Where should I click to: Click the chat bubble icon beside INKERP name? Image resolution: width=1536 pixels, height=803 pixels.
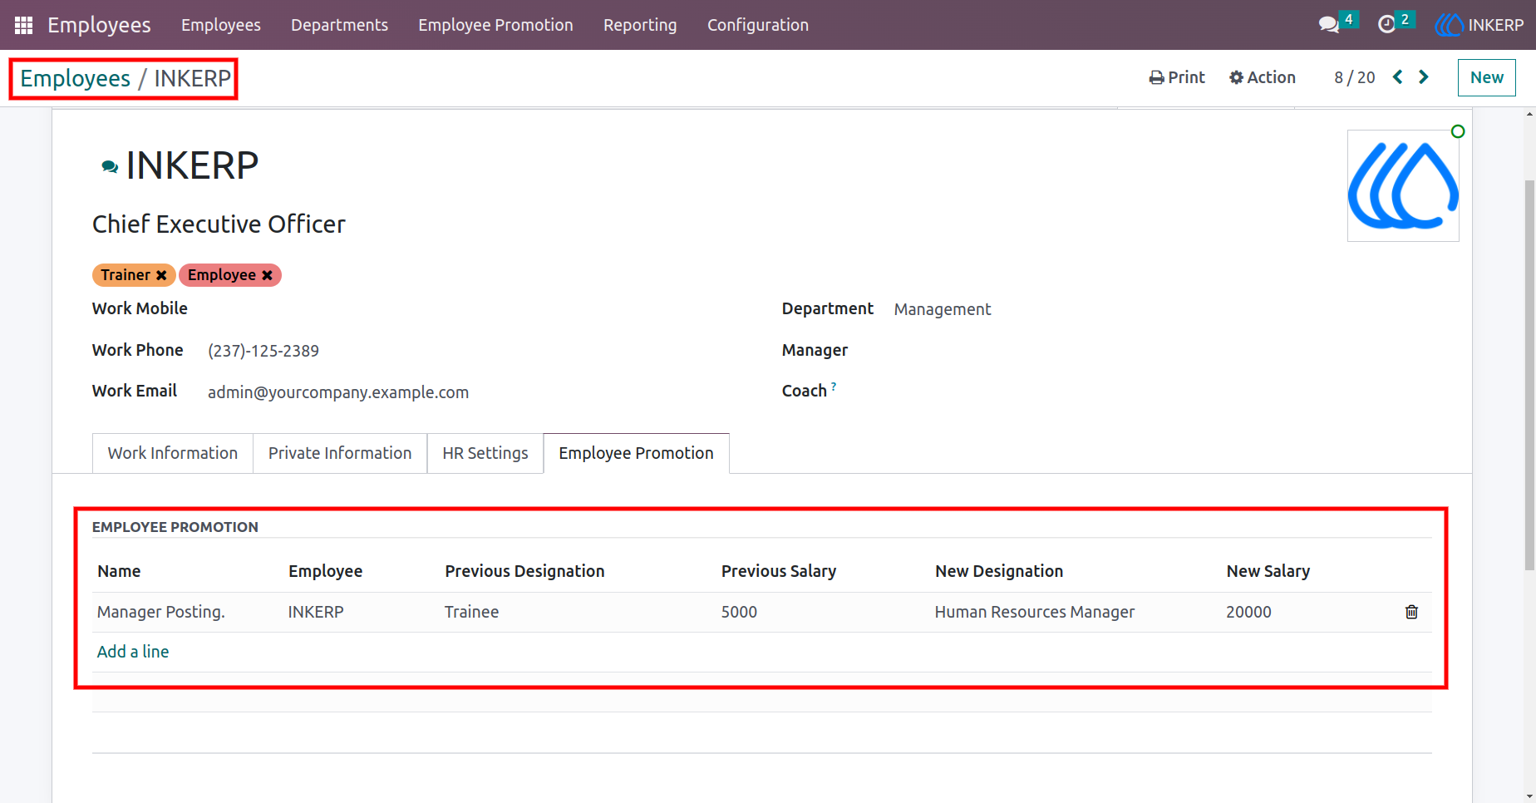tap(109, 167)
